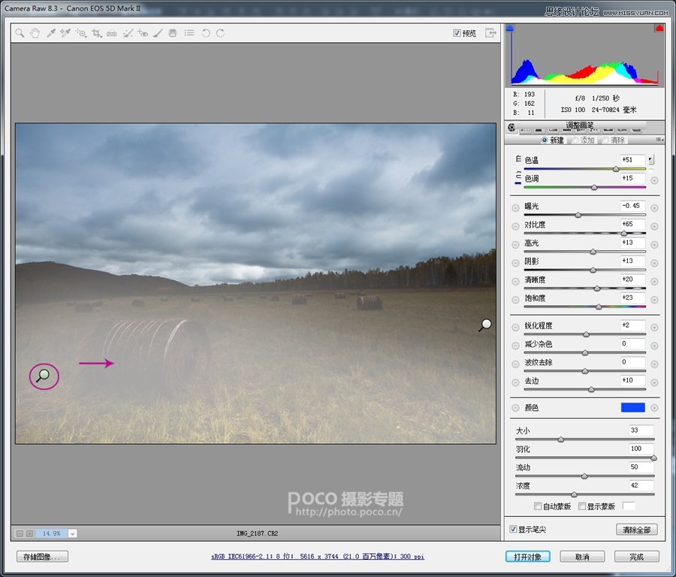Screen dimensions: 676x577
Task: Pick the White Balance eyedropper tool
Action: (51, 33)
